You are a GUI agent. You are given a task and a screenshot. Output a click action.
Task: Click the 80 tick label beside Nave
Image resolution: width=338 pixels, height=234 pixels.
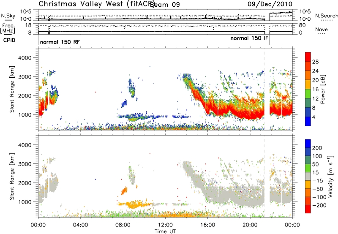(302, 25)
